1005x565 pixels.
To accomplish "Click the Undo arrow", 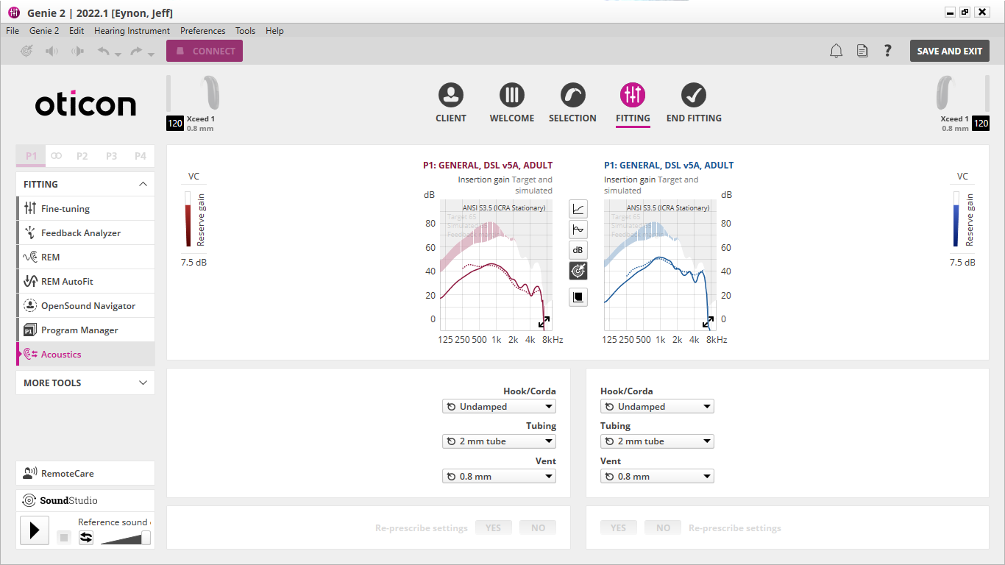I will 104,51.
